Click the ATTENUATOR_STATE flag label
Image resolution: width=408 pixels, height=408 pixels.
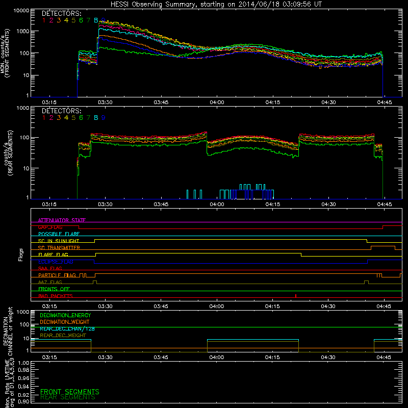(62, 220)
